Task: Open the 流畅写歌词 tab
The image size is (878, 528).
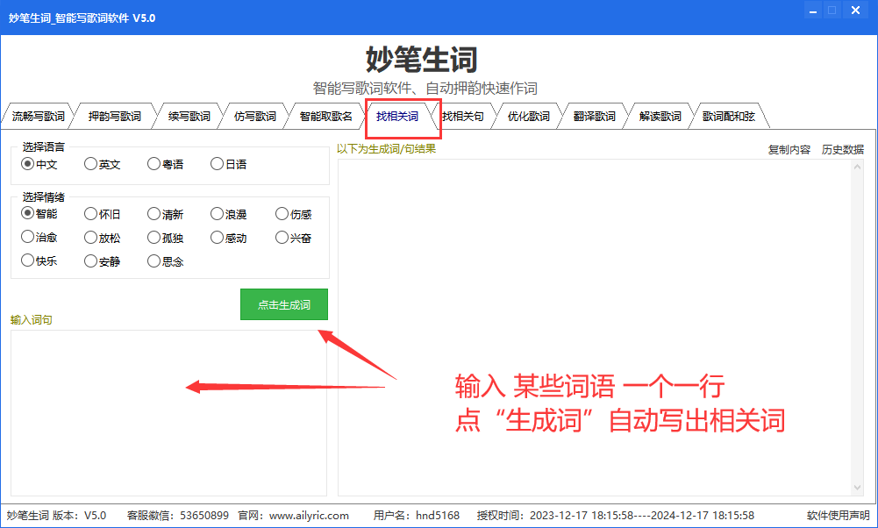Action: point(38,117)
